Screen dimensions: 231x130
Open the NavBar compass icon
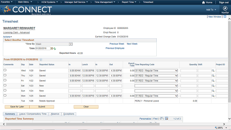click(225, 9)
